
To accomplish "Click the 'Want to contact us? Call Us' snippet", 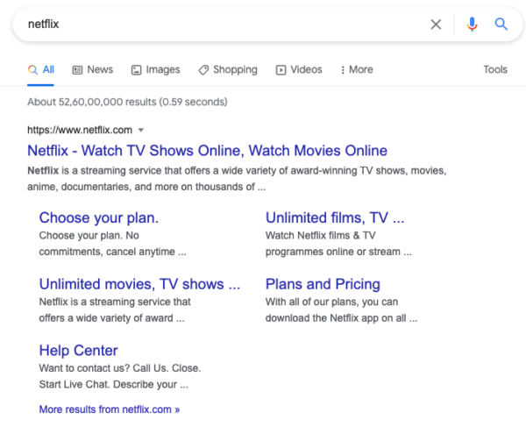I will (120, 376).
